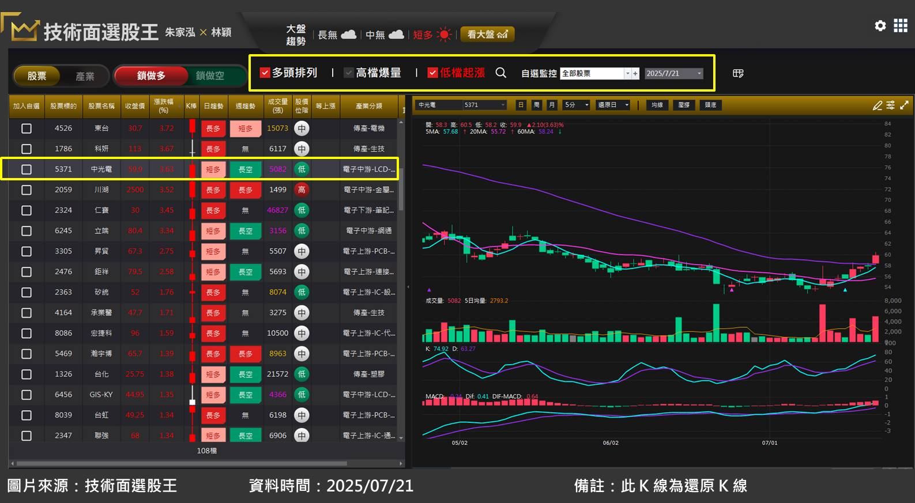Open chart indicator settings sliders icon

(891, 105)
